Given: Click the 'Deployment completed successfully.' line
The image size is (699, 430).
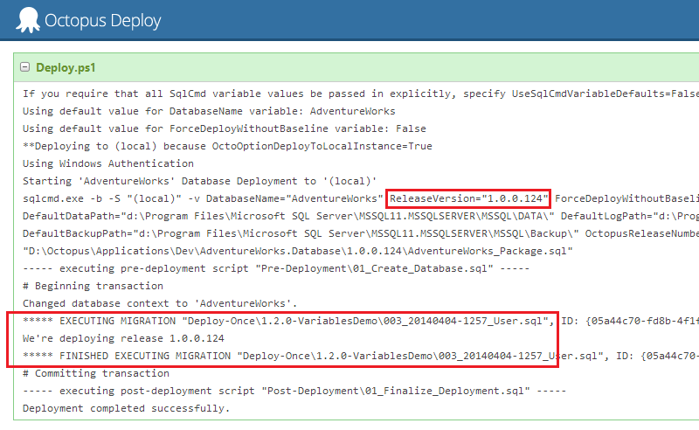Looking at the screenshot, I should 126,408.
